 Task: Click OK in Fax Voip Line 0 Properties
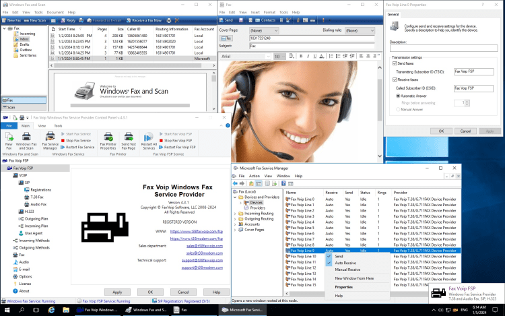coord(441,131)
